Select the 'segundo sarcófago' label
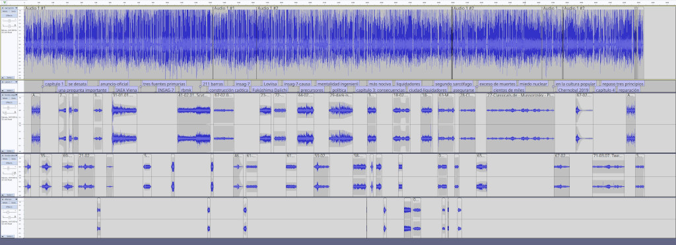The image size is (676, 245). [454, 84]
